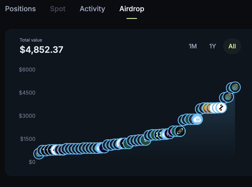Go to the Activity tab
Image resolution: width=252 pixels, height=187 pixels.
click(92, 9)
